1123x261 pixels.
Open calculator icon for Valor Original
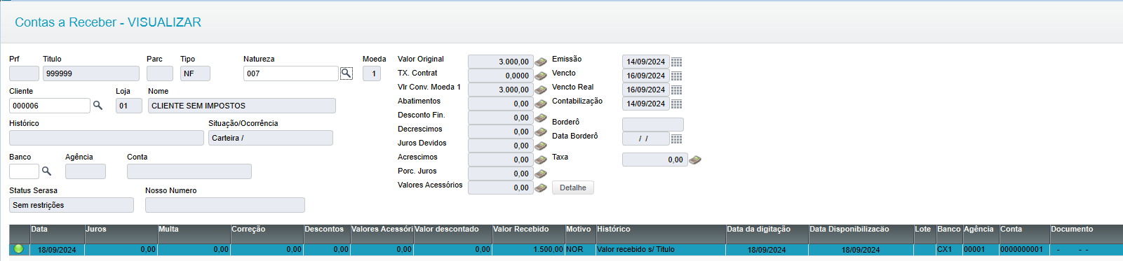coord(541,62)
